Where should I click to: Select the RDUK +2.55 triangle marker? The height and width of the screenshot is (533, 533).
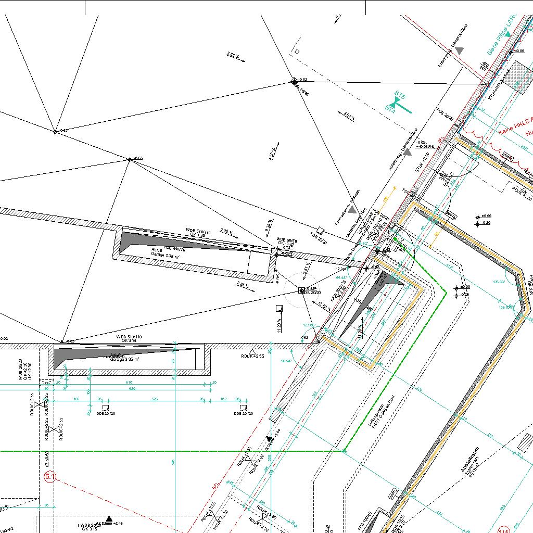pyautogui.click(x=252, y=352)
